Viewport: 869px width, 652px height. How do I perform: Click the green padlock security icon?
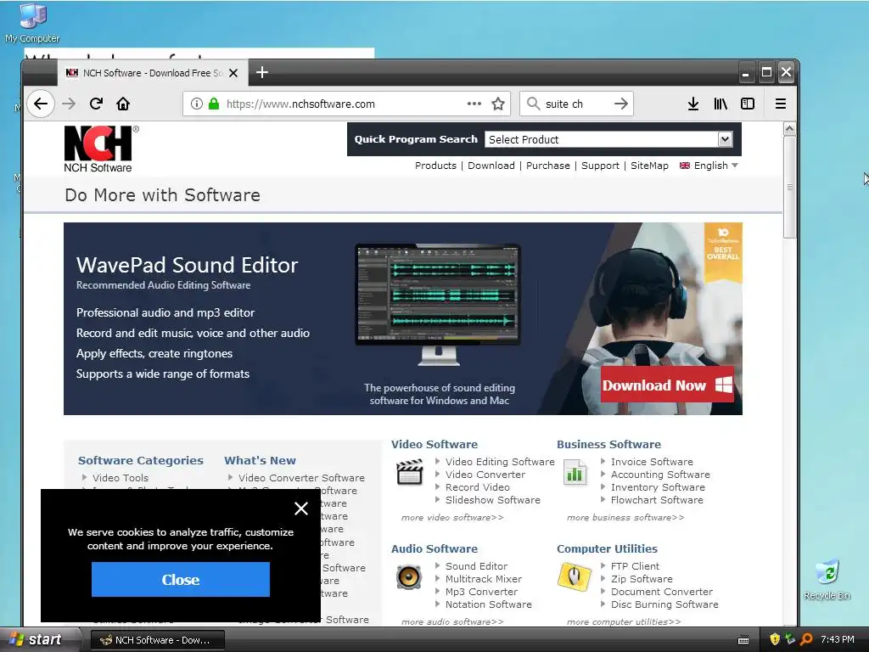point(214,104)
